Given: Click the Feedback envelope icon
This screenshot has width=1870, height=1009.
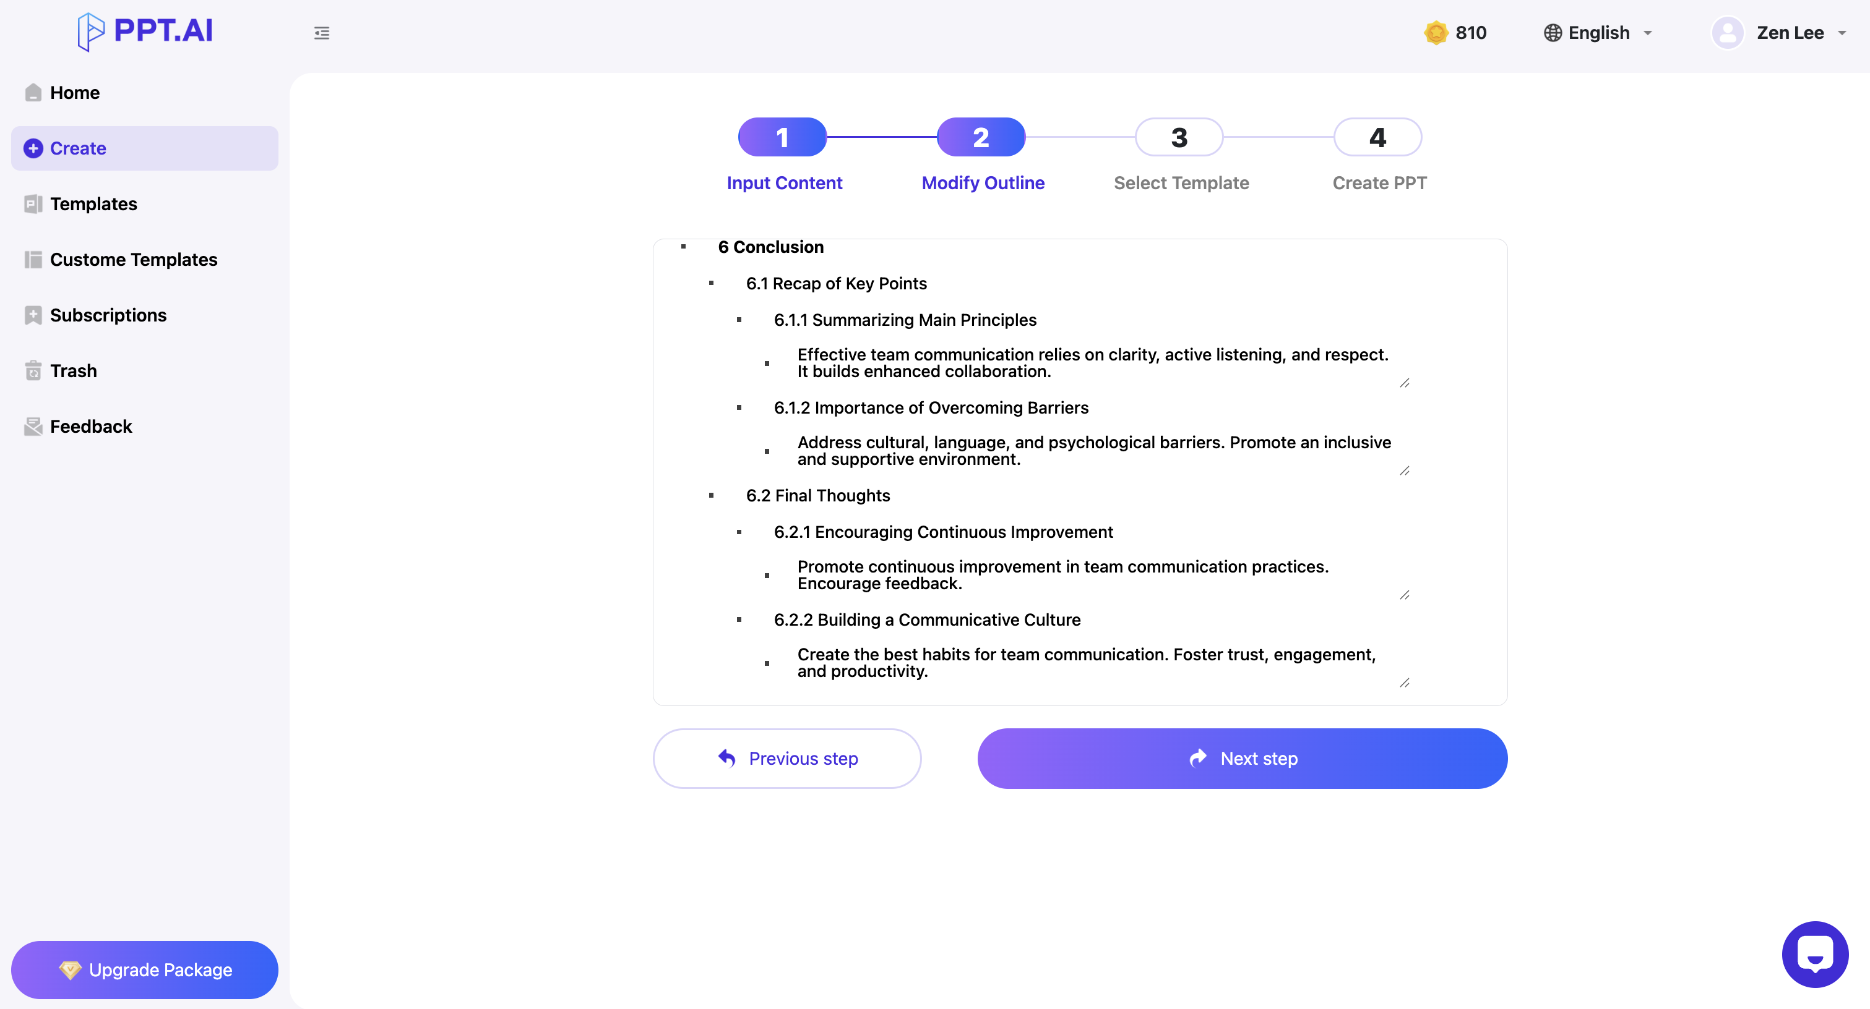Looking at the screenshot, I should coord(33,427).
